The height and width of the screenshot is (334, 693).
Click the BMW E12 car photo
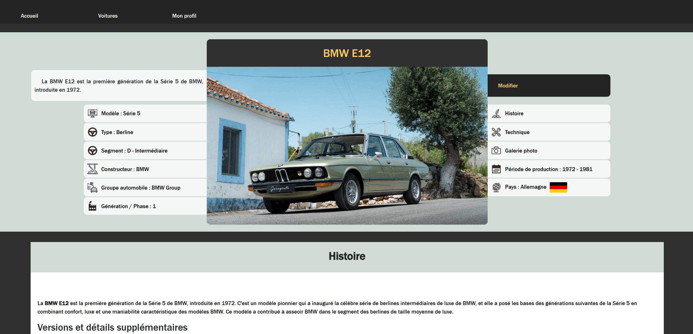click(347, 146)
